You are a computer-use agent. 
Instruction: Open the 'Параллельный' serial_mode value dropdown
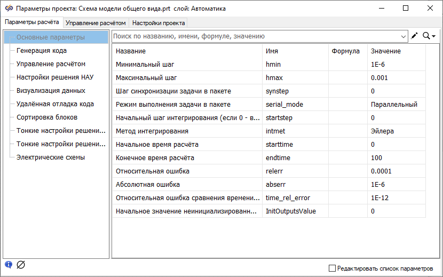coord(395,105)
